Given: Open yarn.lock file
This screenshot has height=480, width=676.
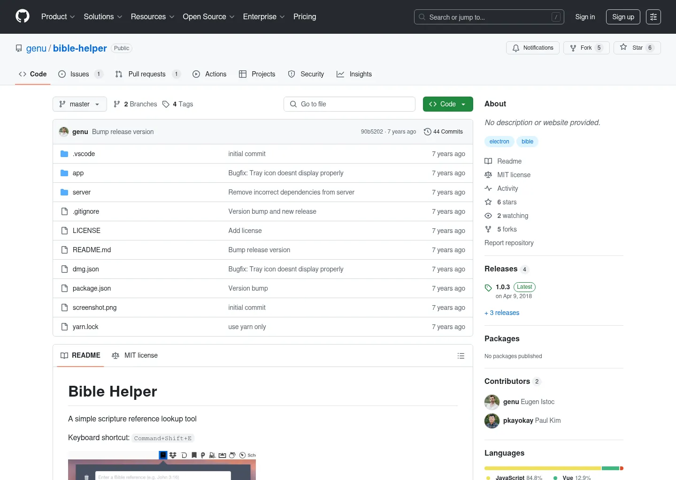Looking at the screenshot, I should pos(85,327).
